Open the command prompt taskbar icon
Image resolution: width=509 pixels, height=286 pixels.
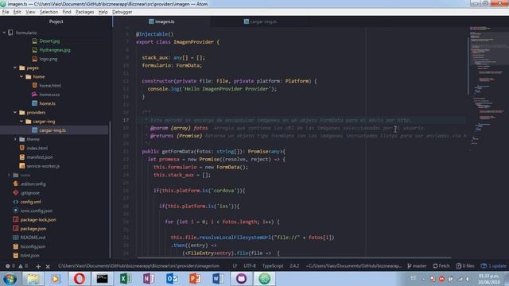[x=102, y=279]
